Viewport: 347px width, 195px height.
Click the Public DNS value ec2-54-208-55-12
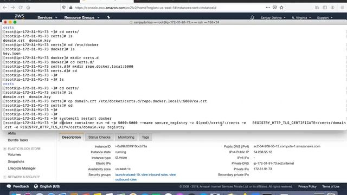(x=287, y=146)
